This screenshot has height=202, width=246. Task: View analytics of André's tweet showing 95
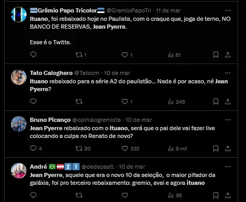[175, 195]
